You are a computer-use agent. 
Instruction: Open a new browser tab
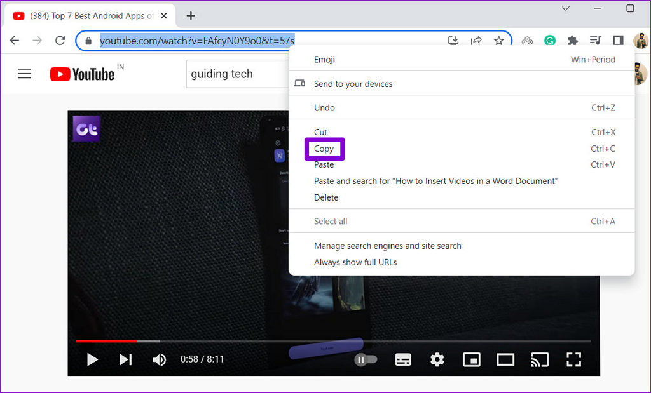pyautogui.click(x=191, y=16)
